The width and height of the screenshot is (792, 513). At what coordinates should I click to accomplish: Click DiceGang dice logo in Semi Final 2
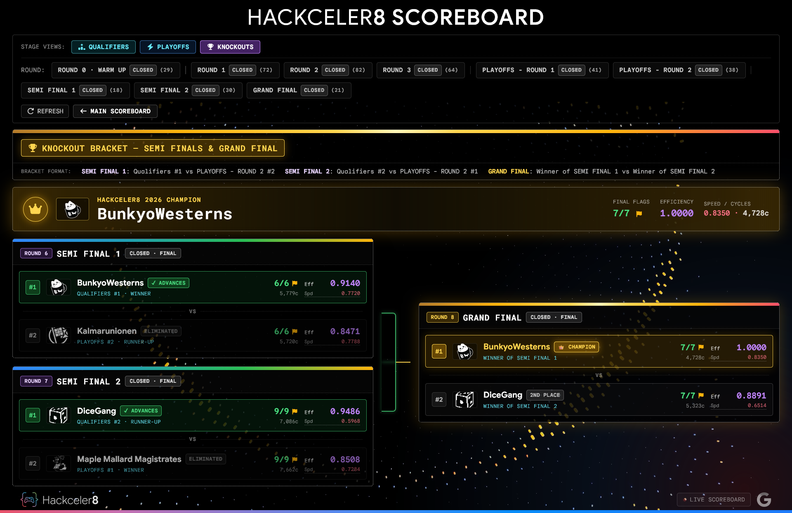click(59, 415)
